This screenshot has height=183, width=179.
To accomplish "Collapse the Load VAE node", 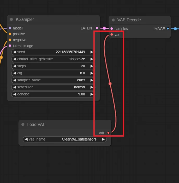I will (x=23, y=125).
